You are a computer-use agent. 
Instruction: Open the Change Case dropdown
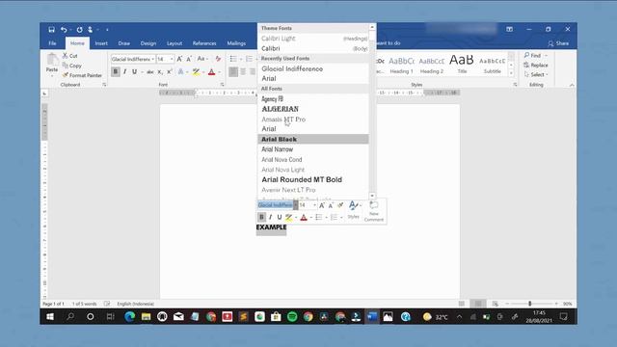click(x=202, y=59)
